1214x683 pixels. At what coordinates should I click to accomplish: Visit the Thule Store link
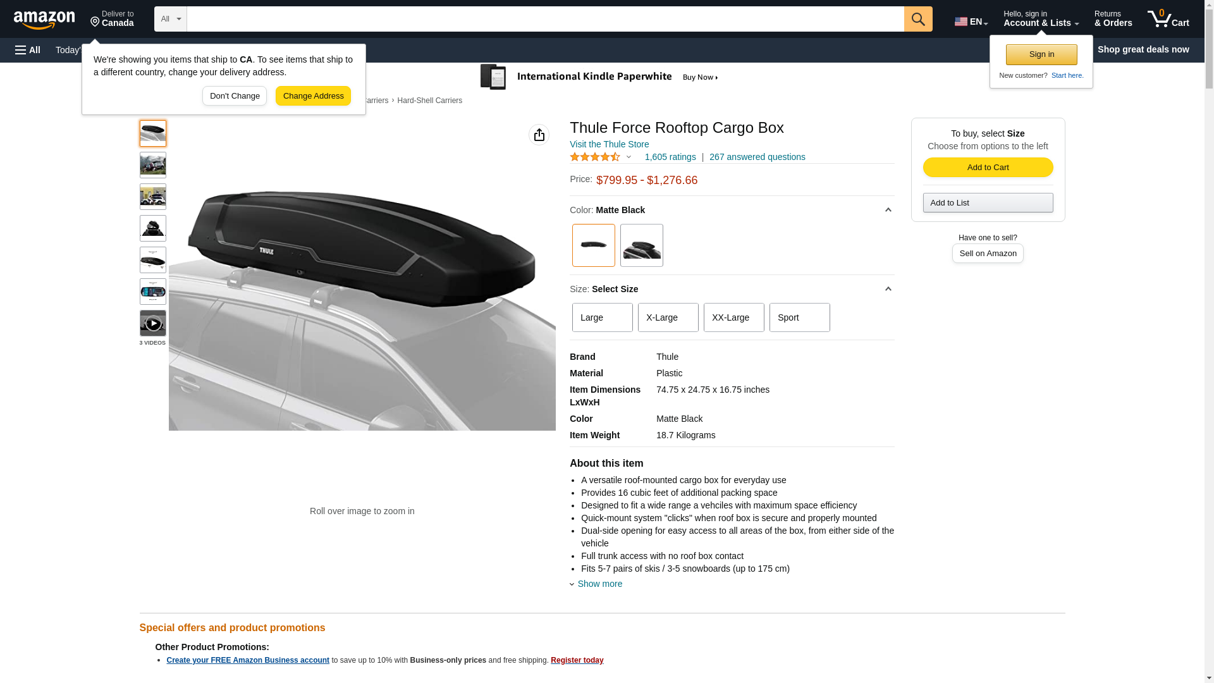(610, 144)
